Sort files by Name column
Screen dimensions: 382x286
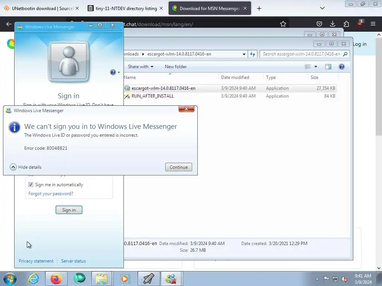[x=130, y=77]
